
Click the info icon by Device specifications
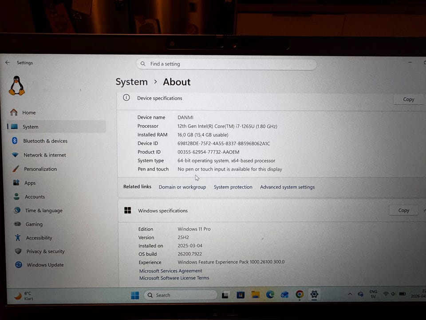(x=126, y=97)
